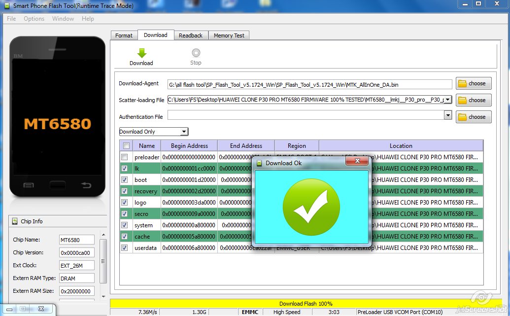Uncheck the secro partition checkbox
510x316 pixels.
click(124, 214)
